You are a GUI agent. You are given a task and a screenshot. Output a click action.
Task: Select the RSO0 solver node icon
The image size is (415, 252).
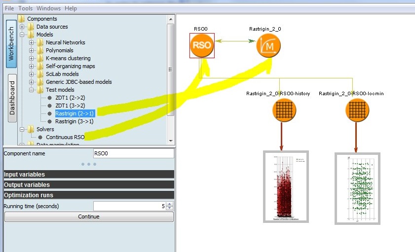pyautogui.click(x=202, y=45)
